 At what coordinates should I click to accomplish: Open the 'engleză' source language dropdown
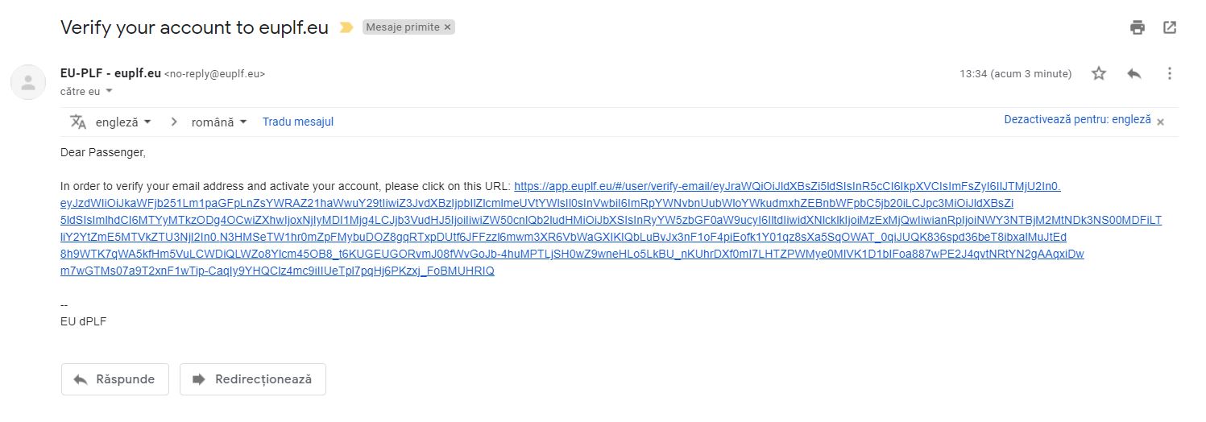(123, 122)
